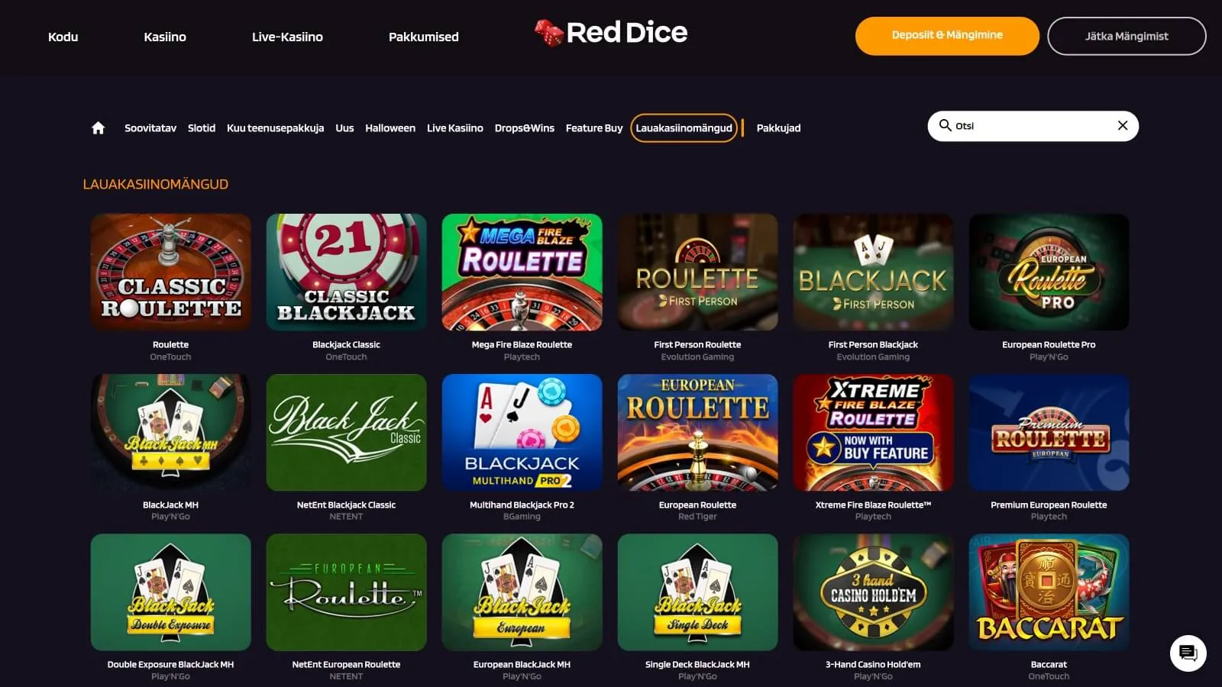
Task: Open Pakkumised in the top menu
Action: pyautogui.click(x=424, y=37)
